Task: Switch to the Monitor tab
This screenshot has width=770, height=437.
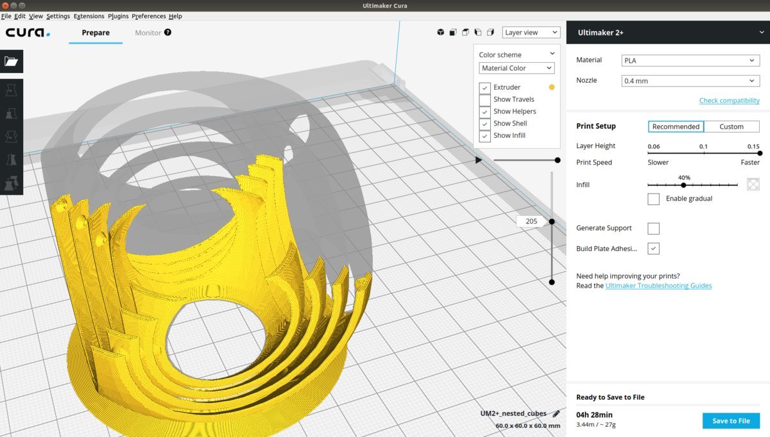Action: (x=148, y=32)
